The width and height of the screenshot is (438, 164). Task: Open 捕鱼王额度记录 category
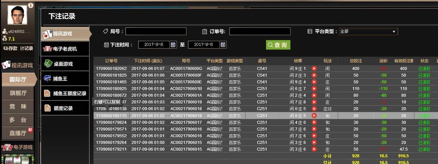(x=65, y=93)
